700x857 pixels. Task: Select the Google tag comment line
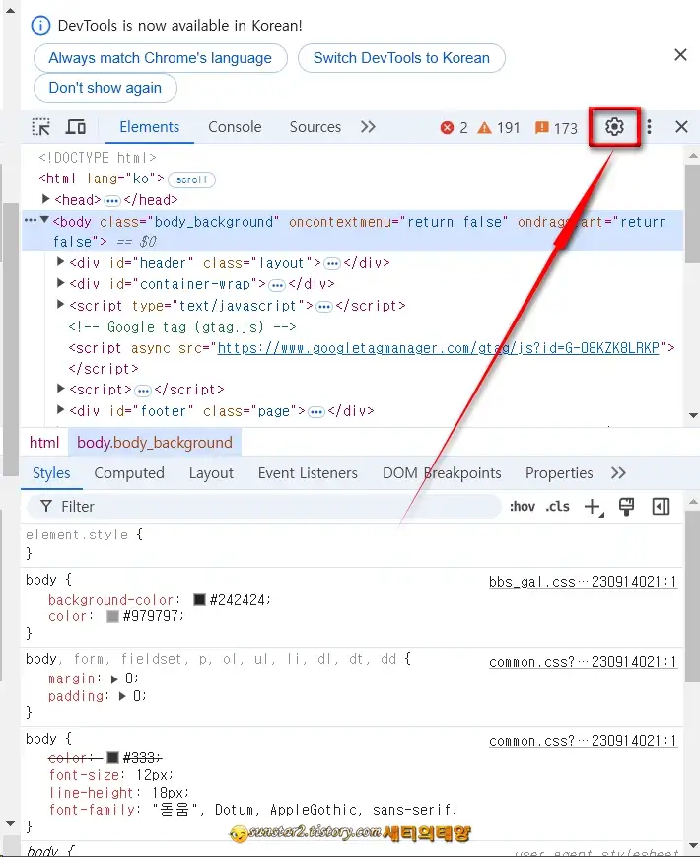[182, 326]
